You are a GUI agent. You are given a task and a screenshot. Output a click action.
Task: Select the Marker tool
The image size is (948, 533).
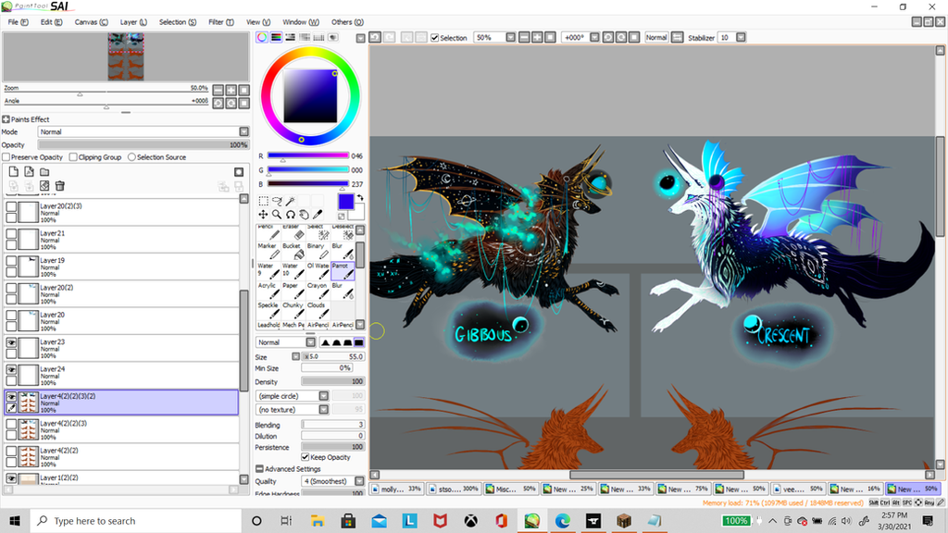268,251
